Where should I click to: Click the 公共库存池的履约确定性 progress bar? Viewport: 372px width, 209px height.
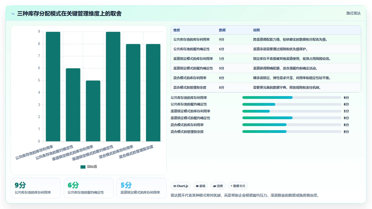tap(292, 104)
